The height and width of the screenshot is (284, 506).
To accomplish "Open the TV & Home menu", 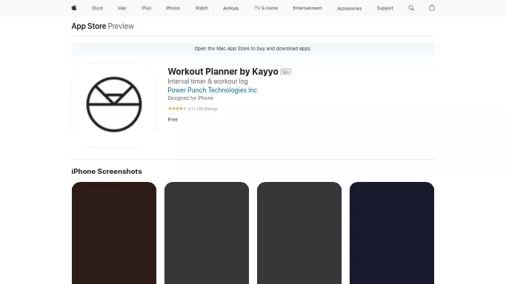I will pyautogui.click(x=266, y=8).
